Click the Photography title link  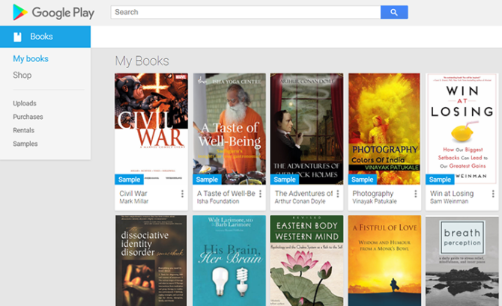373,194
